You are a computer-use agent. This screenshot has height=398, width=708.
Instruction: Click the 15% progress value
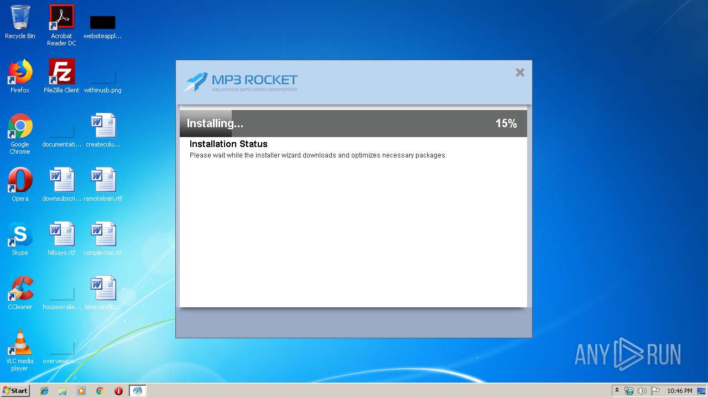506,123
